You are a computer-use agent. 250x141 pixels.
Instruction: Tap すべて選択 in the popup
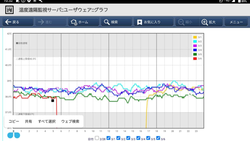(x=47, y=121)
